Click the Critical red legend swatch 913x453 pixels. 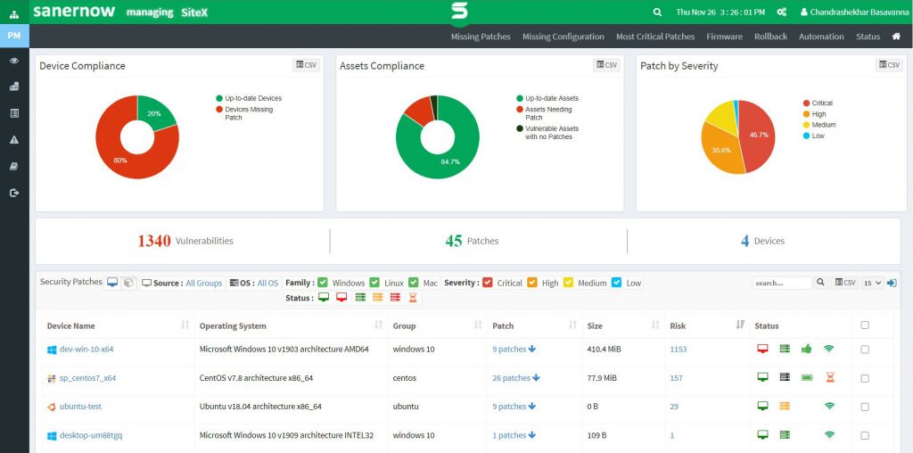coord(806,103)
